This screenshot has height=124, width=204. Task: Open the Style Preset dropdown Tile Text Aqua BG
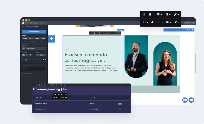coord(34,48)
